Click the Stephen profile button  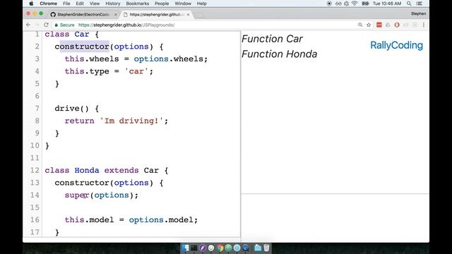[x=418, y=13]
